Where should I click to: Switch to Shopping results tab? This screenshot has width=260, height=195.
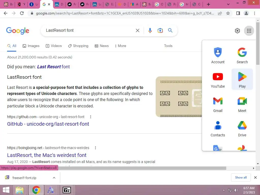[x=78, y=46]
